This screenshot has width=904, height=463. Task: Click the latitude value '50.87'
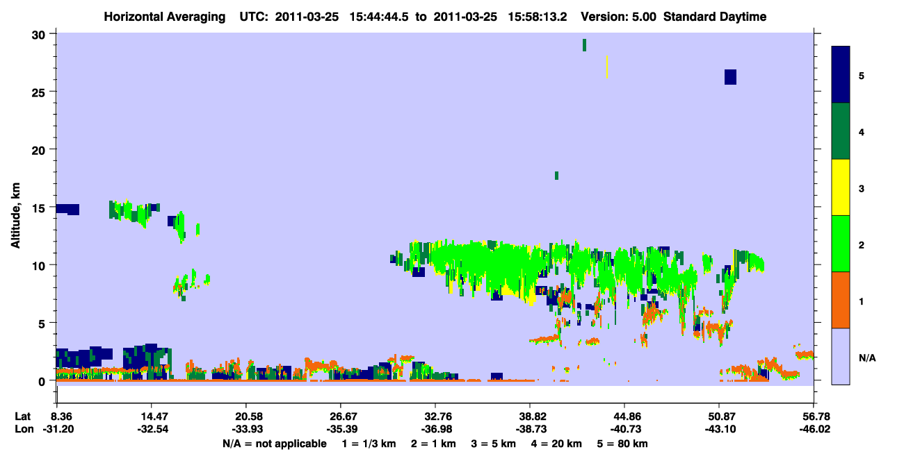pos(719,416)
